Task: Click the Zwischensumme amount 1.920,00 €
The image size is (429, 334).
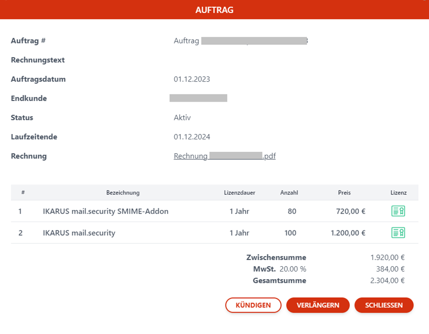Action: tap(387, 257)
